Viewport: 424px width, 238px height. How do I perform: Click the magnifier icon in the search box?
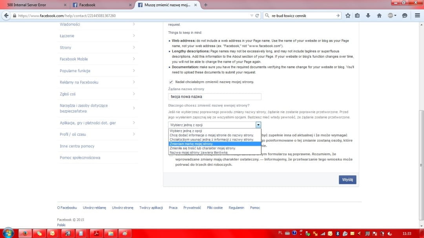(267, 16)
